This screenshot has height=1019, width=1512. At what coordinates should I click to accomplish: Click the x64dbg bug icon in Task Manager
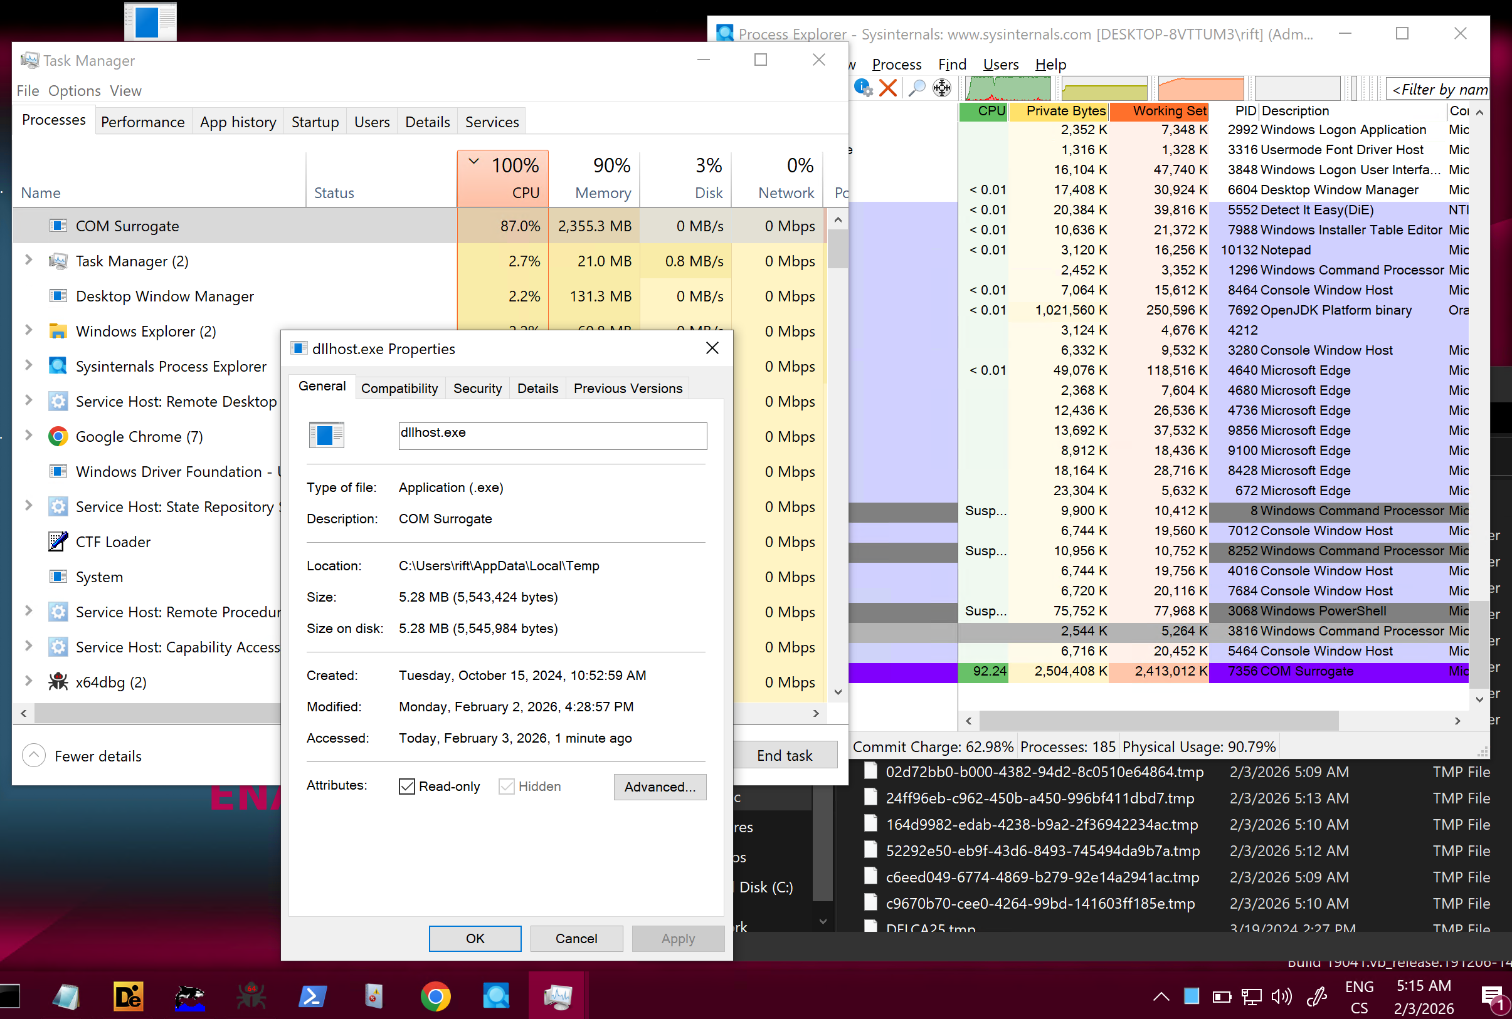pyautogui.click(x=58, y=682)
